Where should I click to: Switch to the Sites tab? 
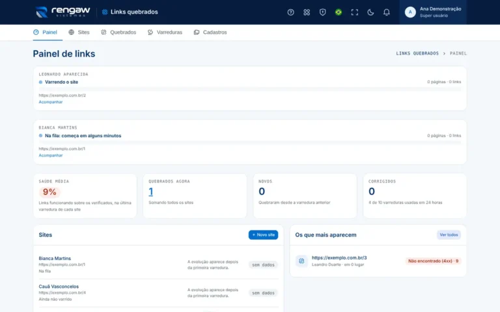pyautogui.click(x=79, y=32)
